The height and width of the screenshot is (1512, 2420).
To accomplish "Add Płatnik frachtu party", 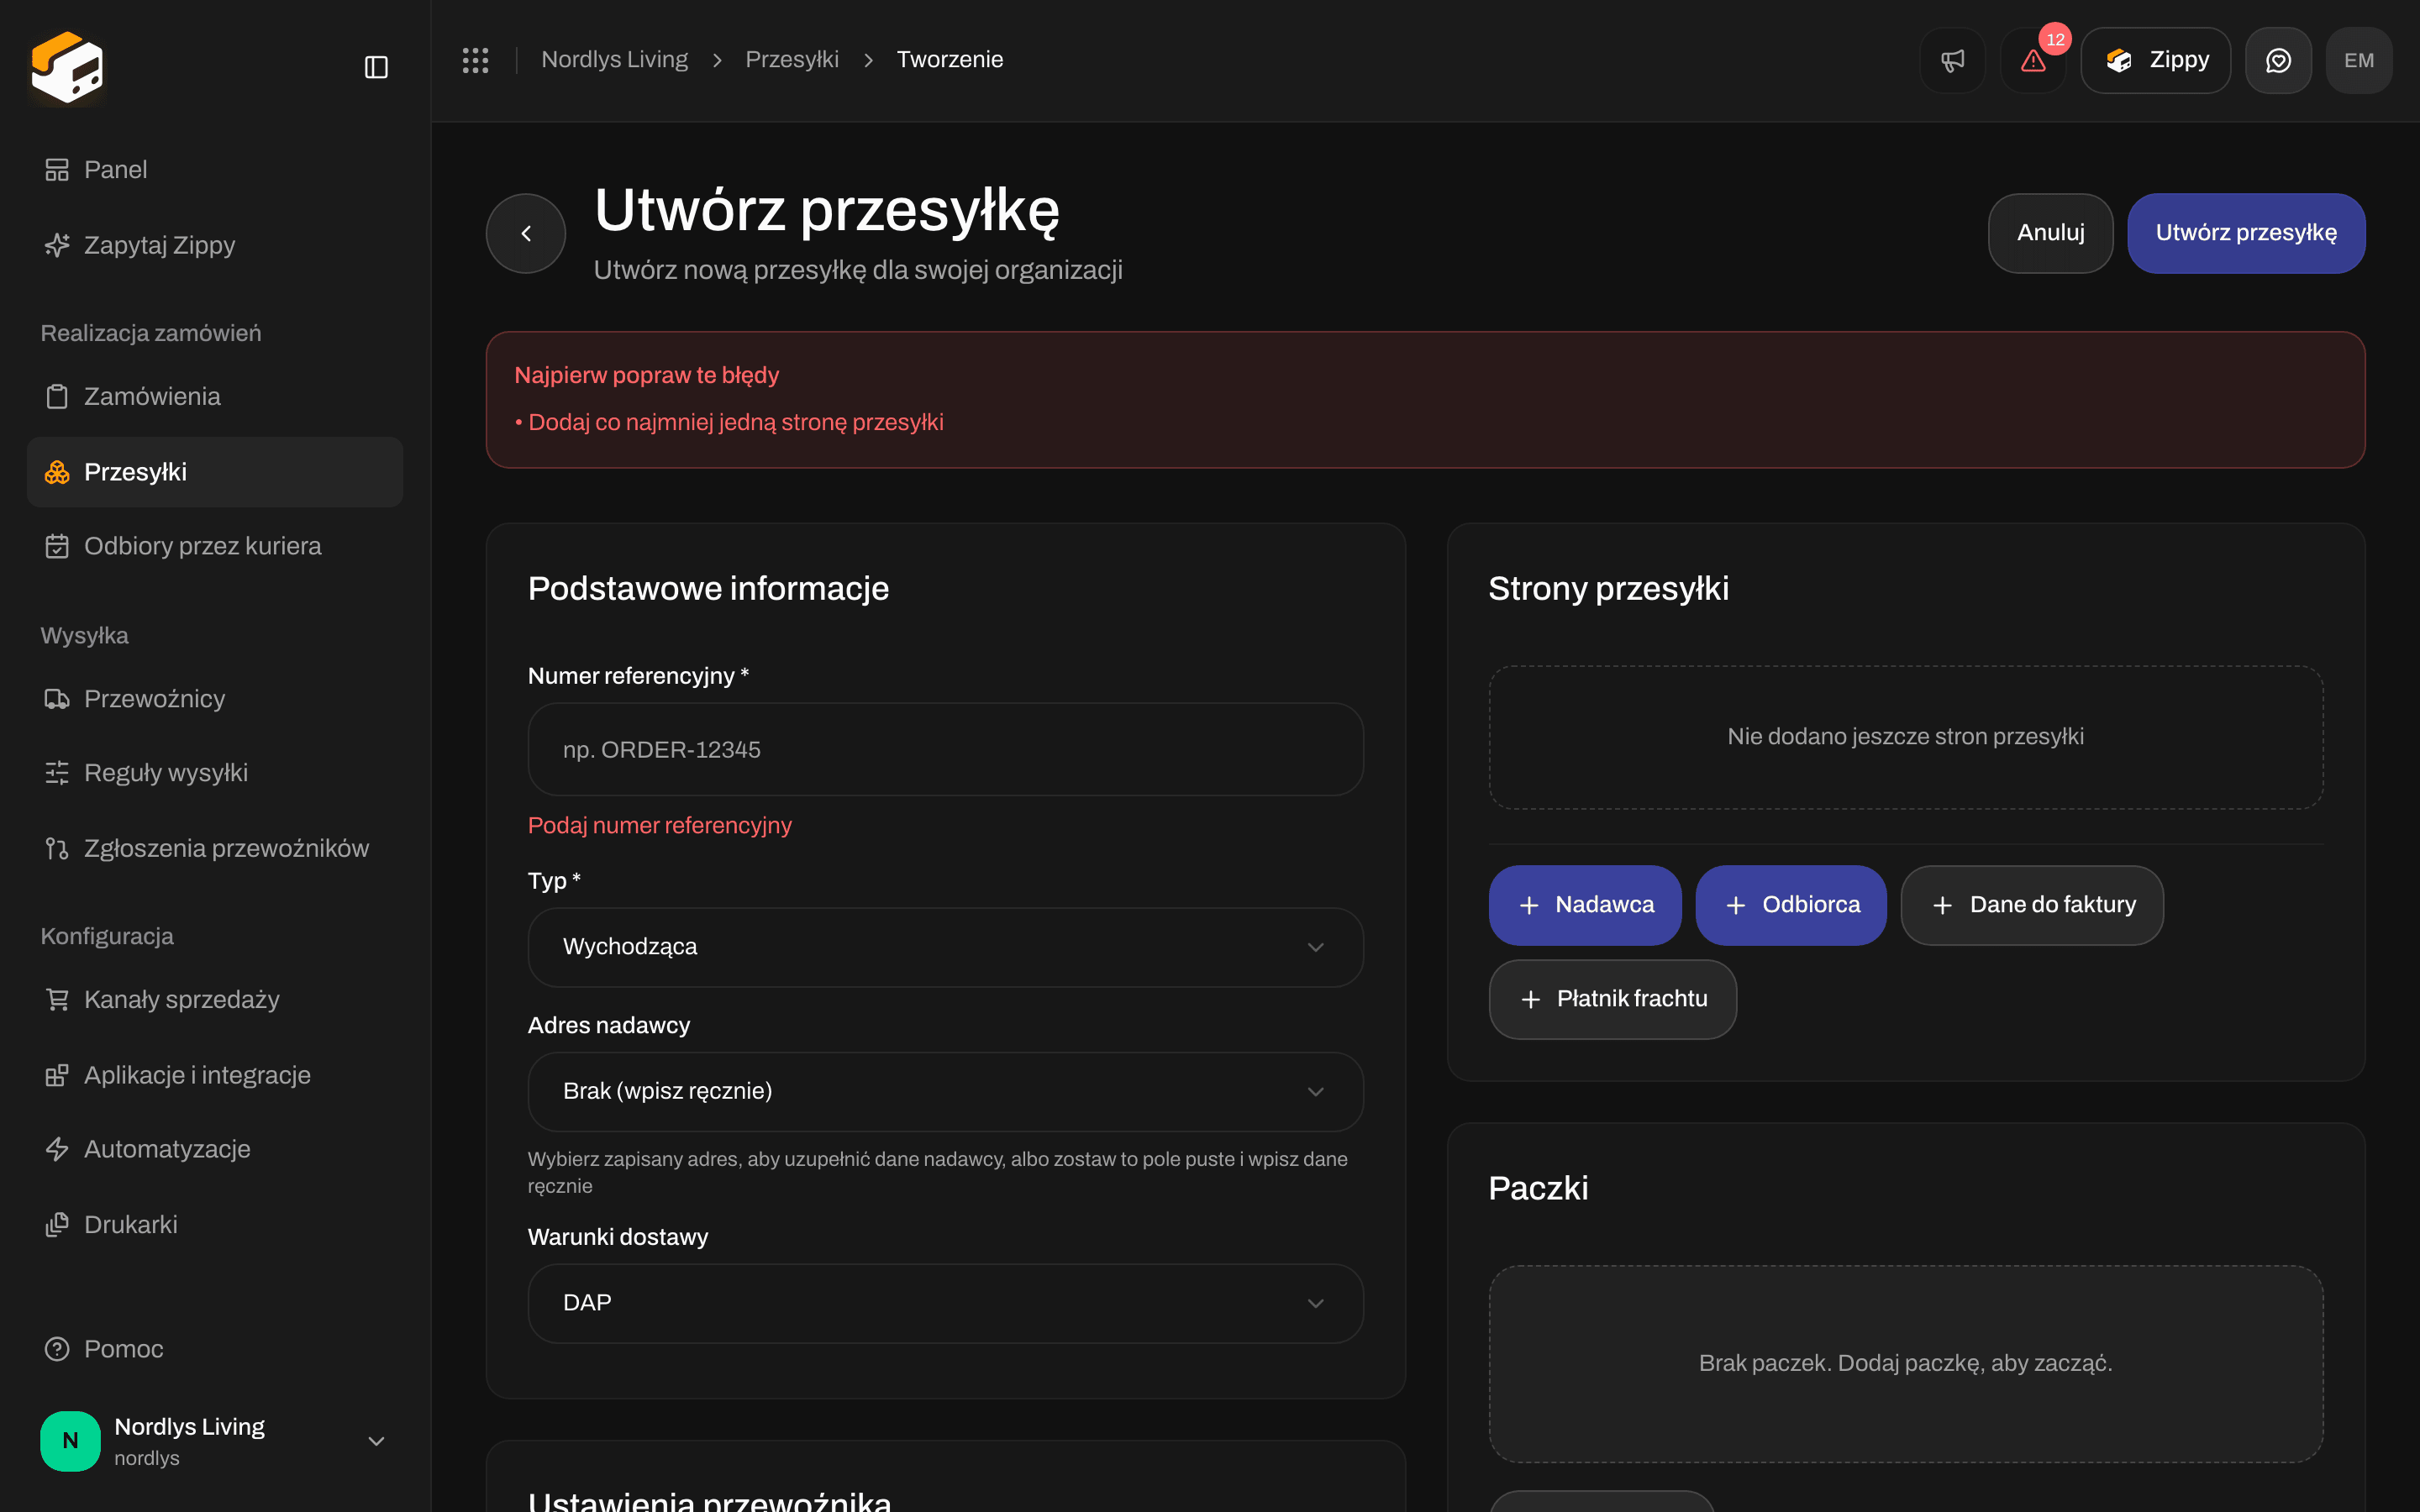I will point(1613,999).
